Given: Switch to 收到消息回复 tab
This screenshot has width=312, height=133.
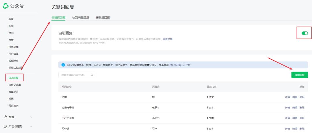Looking at the screenshot, I should (81, 18).
